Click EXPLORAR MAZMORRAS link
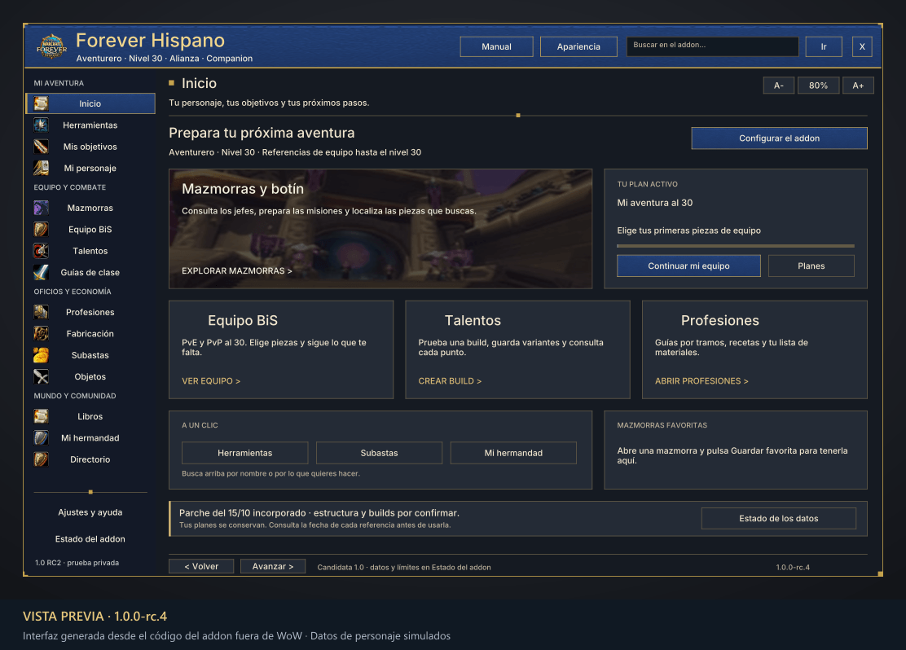The image size is (906, 650). pos(237,271)
